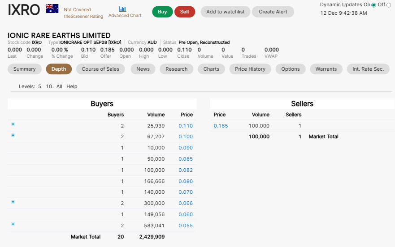Click the Sellers section heading
The image size is (395, 247).
[x=302, y=104]
